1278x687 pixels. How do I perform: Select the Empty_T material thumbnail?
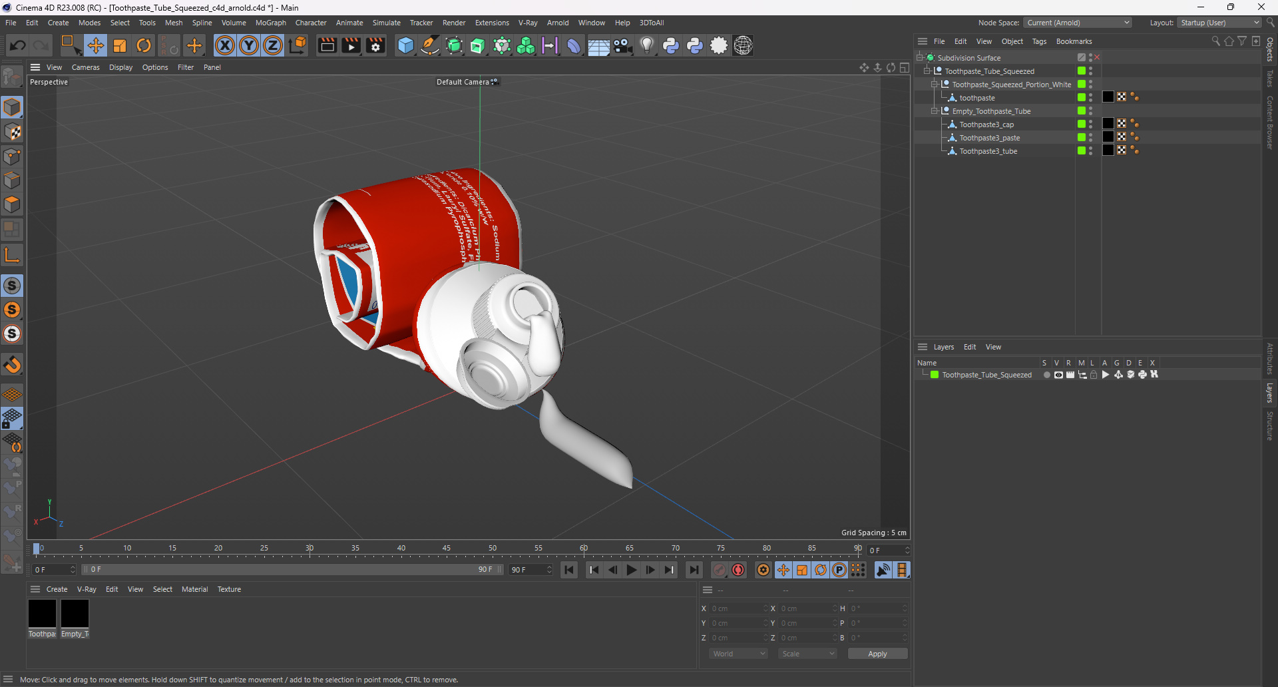[75, 613]
